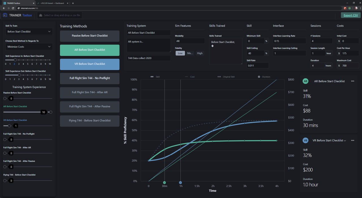This screenshot has height=198, width=362.
Task: Click the Cost legend icon above the chart
Action: 186,77
